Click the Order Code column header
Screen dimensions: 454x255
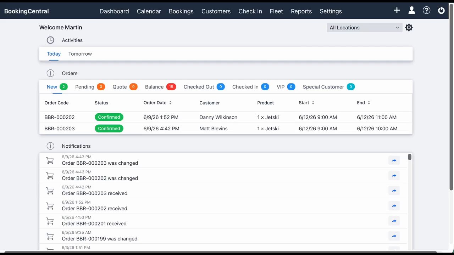(x=57, y=103)
